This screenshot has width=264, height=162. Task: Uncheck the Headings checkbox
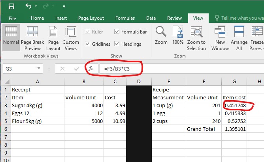pyautogui.click(x=117, y=44)
